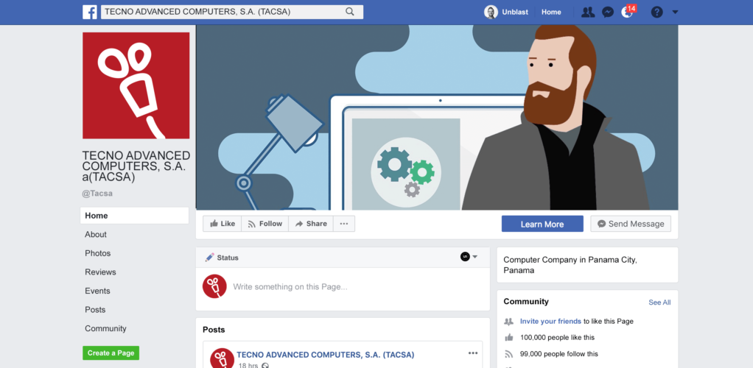Click the search magnifier icon
This screenshot has width=753, height=368.
349,12
